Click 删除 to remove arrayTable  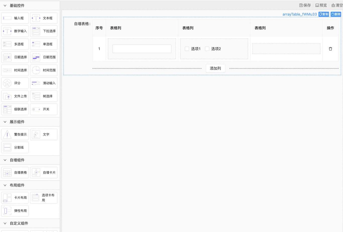(336, 14)
